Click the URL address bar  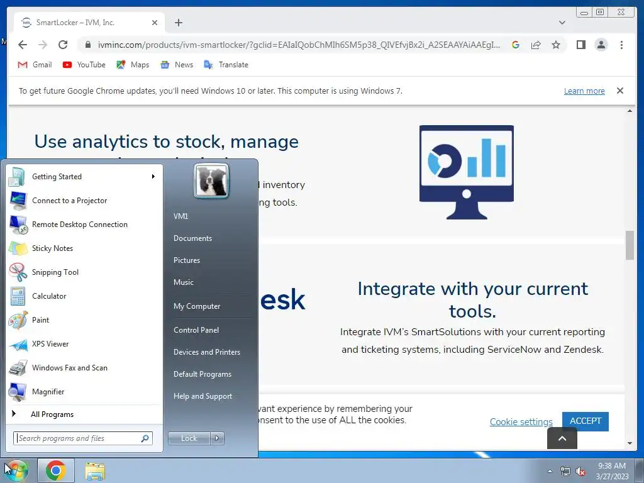click(x=299, y=45)
